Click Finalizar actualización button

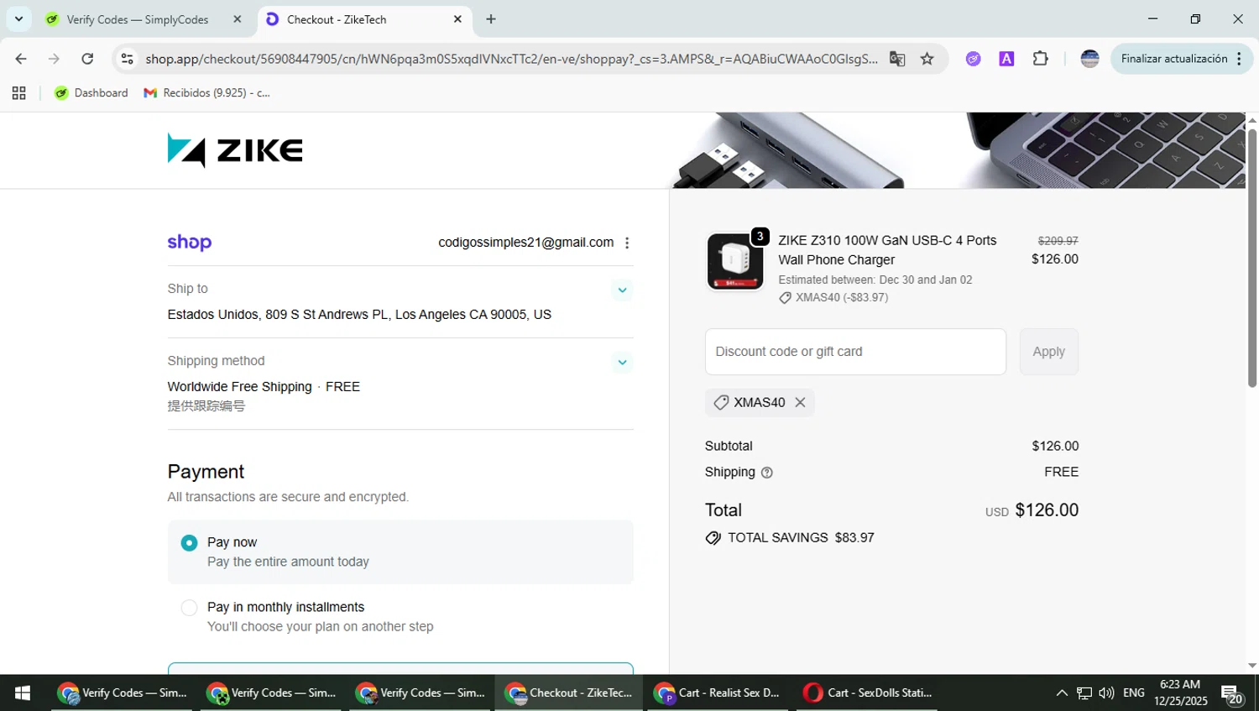pyautogui.click(x=1182, y=59)
